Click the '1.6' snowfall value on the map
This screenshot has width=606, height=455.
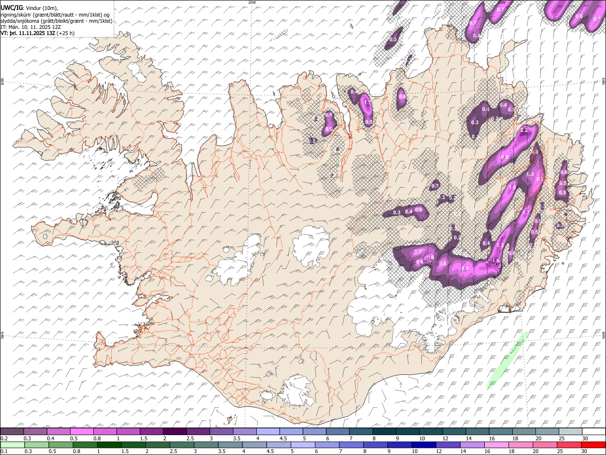pos(496,261)
